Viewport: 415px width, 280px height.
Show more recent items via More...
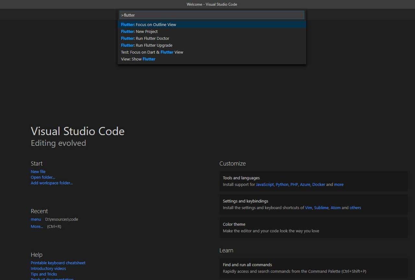pos(37,227)
